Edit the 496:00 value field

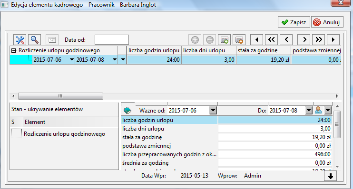click(x=275, y=154)
